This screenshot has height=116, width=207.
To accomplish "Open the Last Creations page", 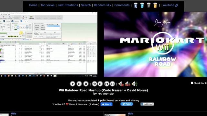I will tap(68, 5).
